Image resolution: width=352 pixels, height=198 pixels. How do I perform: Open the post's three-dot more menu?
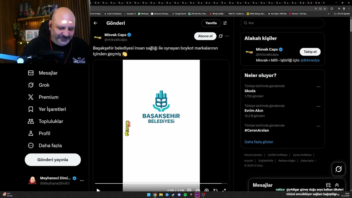(x=227, y=36)
